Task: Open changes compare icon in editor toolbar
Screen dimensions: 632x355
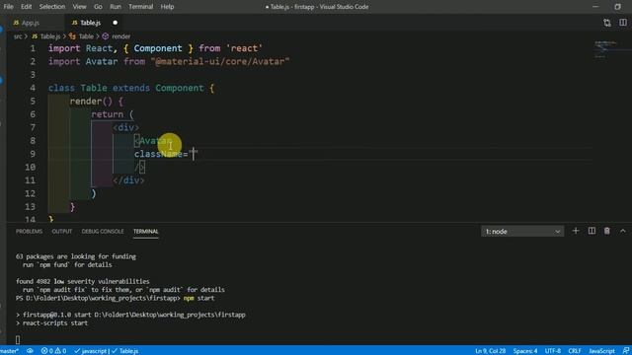Action: (x=607, y=23)
